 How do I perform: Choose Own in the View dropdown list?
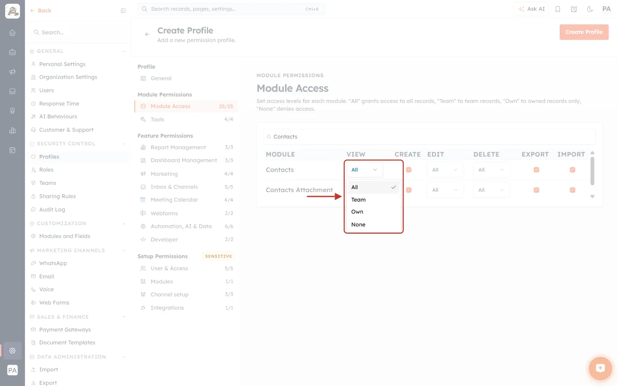click(373, 212)
